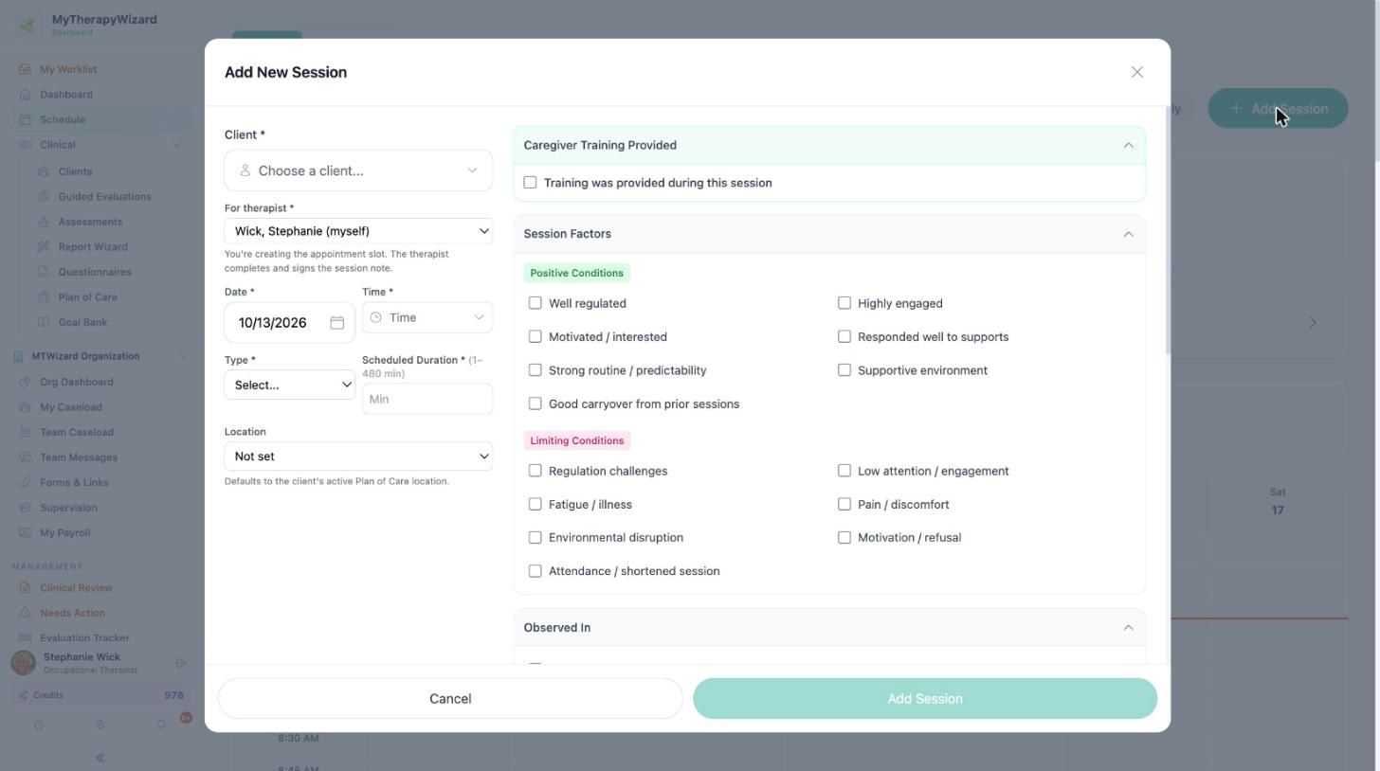1380x771 pixels.
Task: Collapse the Clinical group in sidebar
Action: pyautogui.click(x=175, y=145)
